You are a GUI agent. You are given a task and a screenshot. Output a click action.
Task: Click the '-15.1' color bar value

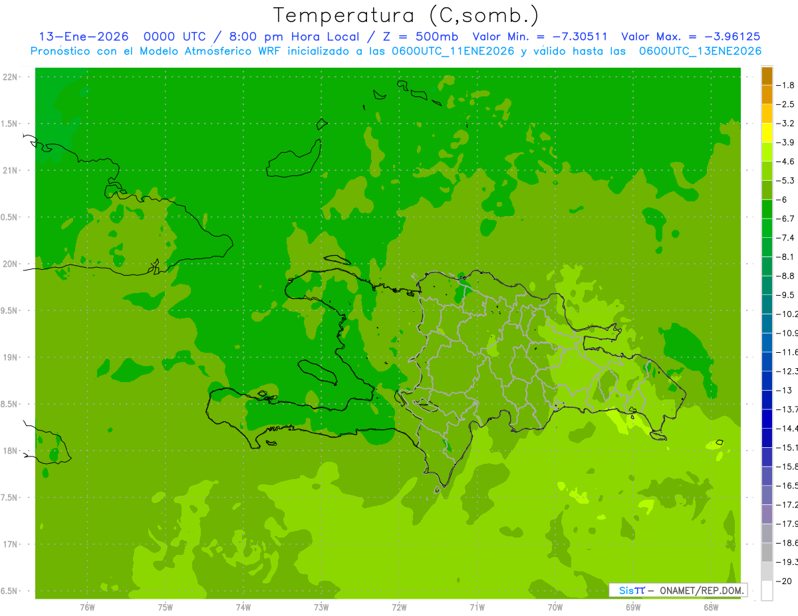787,447
